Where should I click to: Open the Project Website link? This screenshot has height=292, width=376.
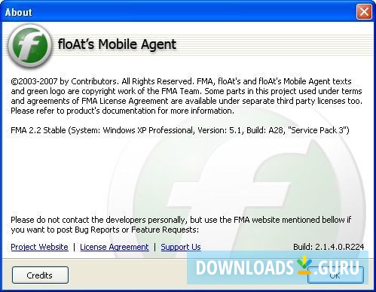point(39,247)
